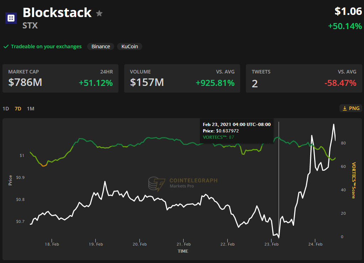Viewport: 364px width, 263px height.
Task: Click the $1.06 current price
Action: (x=348, y=11)
